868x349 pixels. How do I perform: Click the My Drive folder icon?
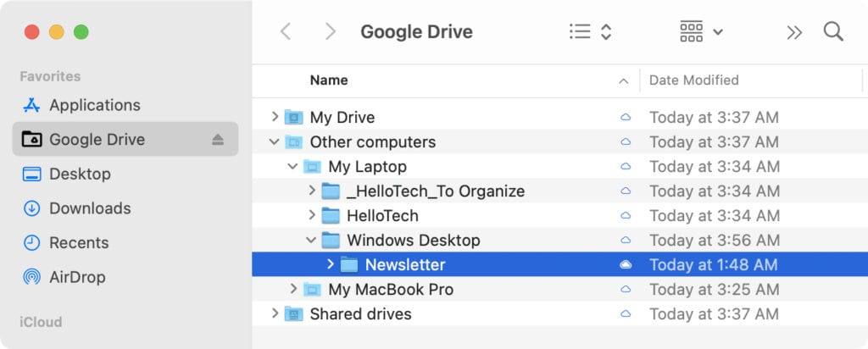point(293,117)
